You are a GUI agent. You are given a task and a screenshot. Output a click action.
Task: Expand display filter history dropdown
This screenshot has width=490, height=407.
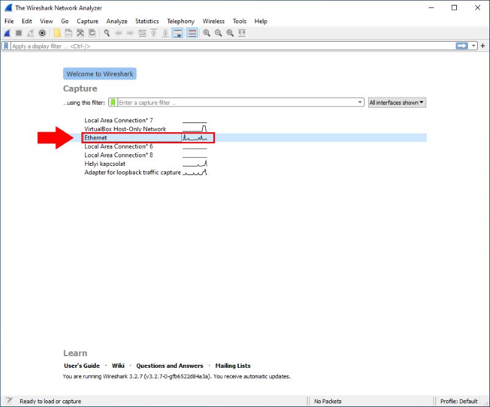pos(473,46)
